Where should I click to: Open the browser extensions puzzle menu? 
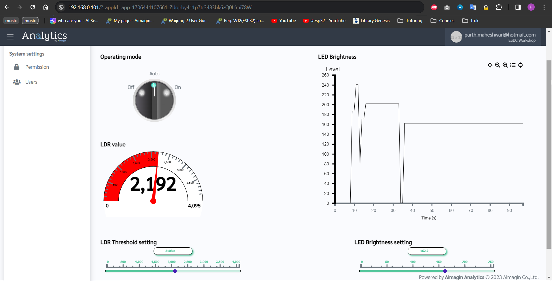point(499,7)
